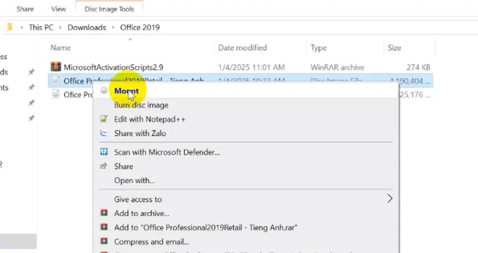Image resolution: width=478 pixels, height=253 pixels.
Task: Select Mount from the context menu
Action: pos(126,91)
